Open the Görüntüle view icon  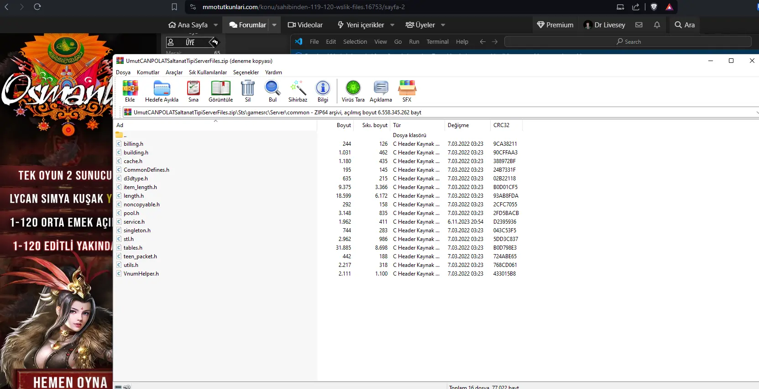pos(220,88)
